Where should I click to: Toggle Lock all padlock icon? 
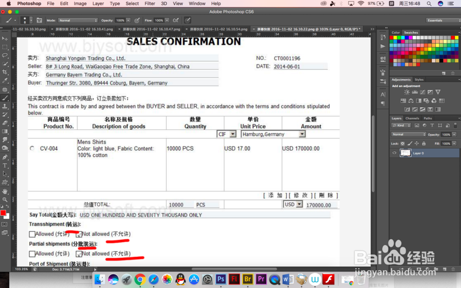coord(424,143)
